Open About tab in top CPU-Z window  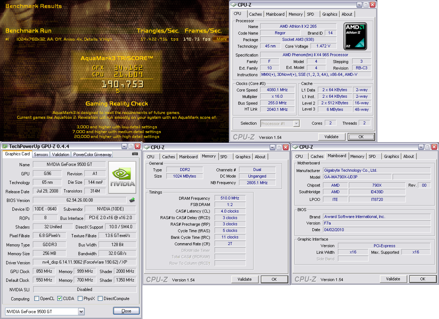347,14
